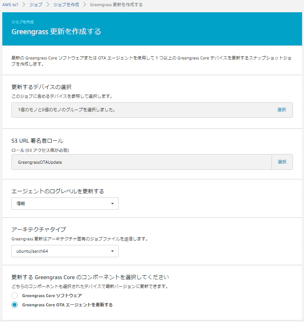Click the 更新するデバイスの選択 heading
Image resolution: width=304 pixels, height=322 pixels.
(41, 87)
